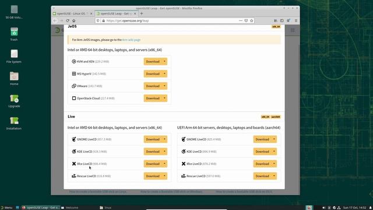
Task: Go to Firefox home page icon
Action: [x=74, y=21]
